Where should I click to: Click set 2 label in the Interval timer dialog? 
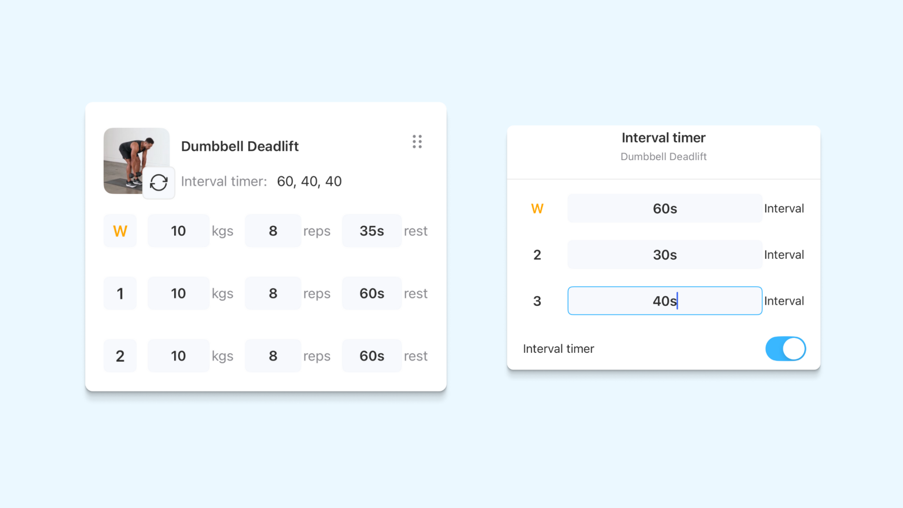[x=537, y=254]
